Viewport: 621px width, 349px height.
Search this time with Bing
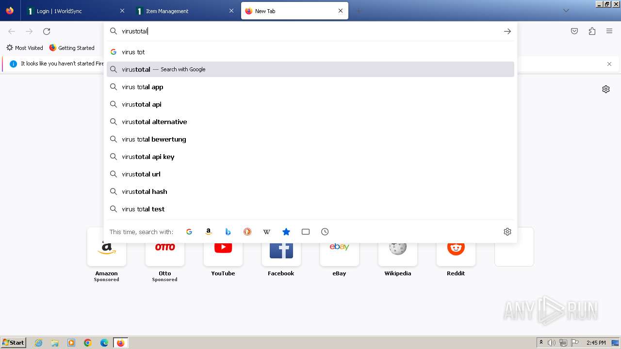point(228,232)
